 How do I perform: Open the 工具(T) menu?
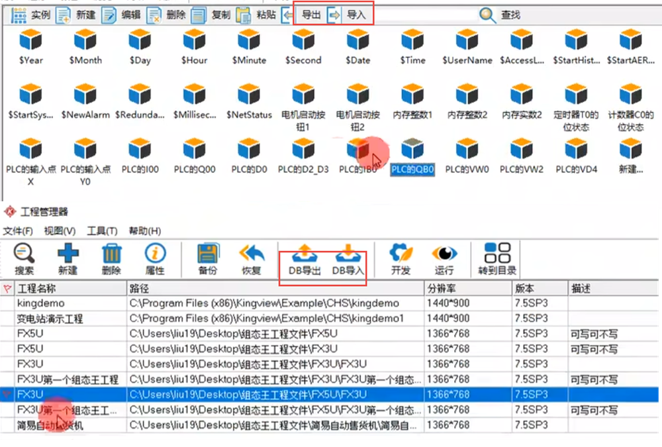click(x=102, y=231)
